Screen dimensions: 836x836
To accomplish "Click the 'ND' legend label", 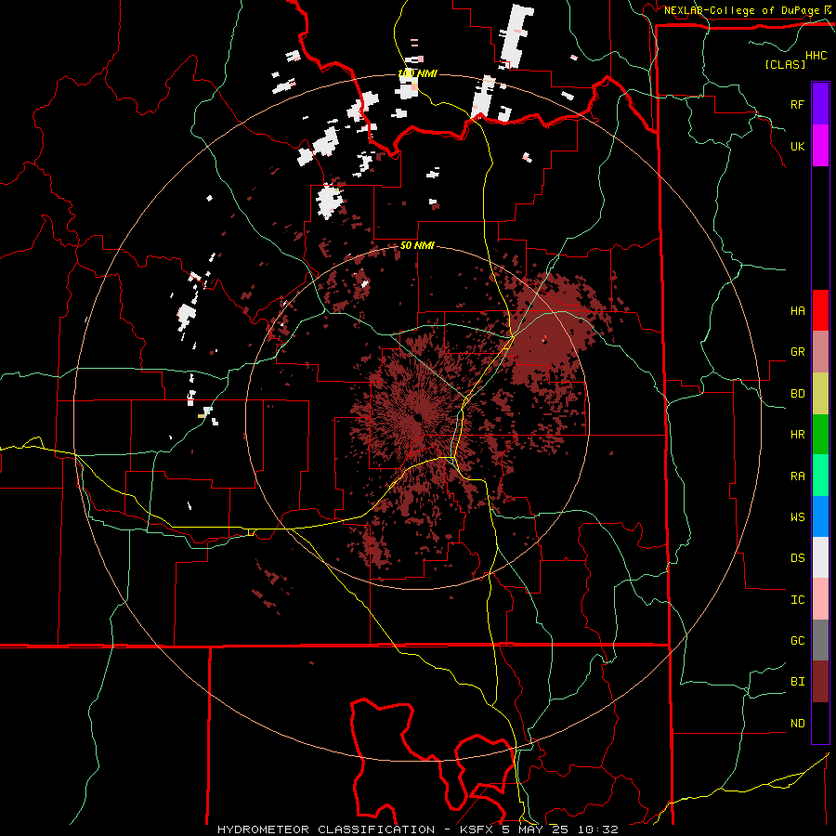I will pos(797,724).
